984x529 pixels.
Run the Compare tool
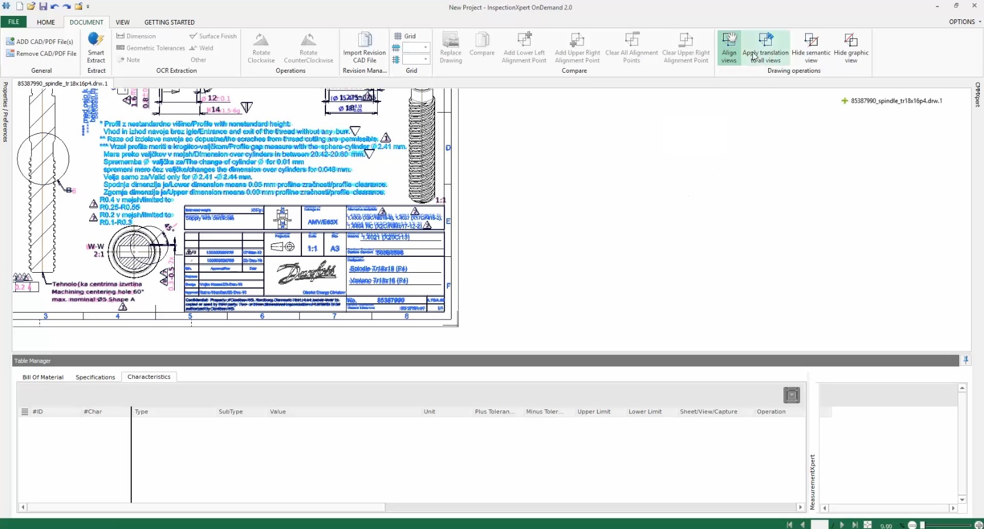click(482, 47)
